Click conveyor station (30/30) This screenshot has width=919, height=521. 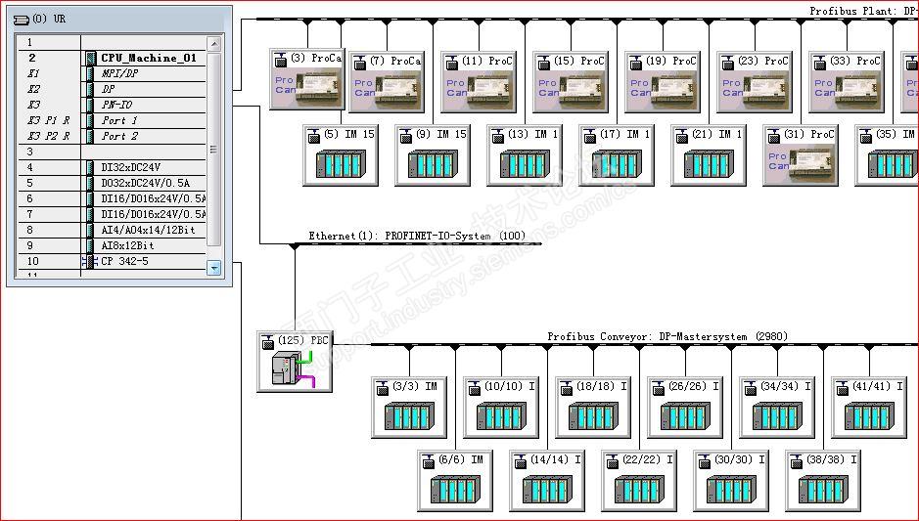point(731,481)
